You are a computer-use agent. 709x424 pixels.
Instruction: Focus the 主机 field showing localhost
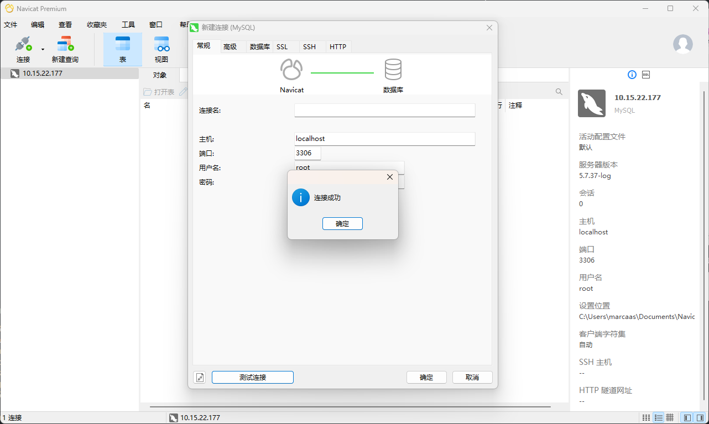point(385,139)
